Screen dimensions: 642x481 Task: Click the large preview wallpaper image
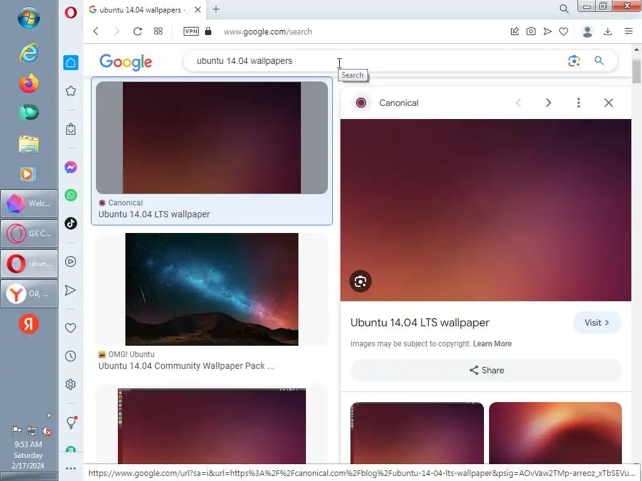(x=486, y=210)
